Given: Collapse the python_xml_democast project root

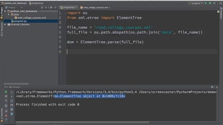Looking at the screenshot, I should [x=5, y=11].
